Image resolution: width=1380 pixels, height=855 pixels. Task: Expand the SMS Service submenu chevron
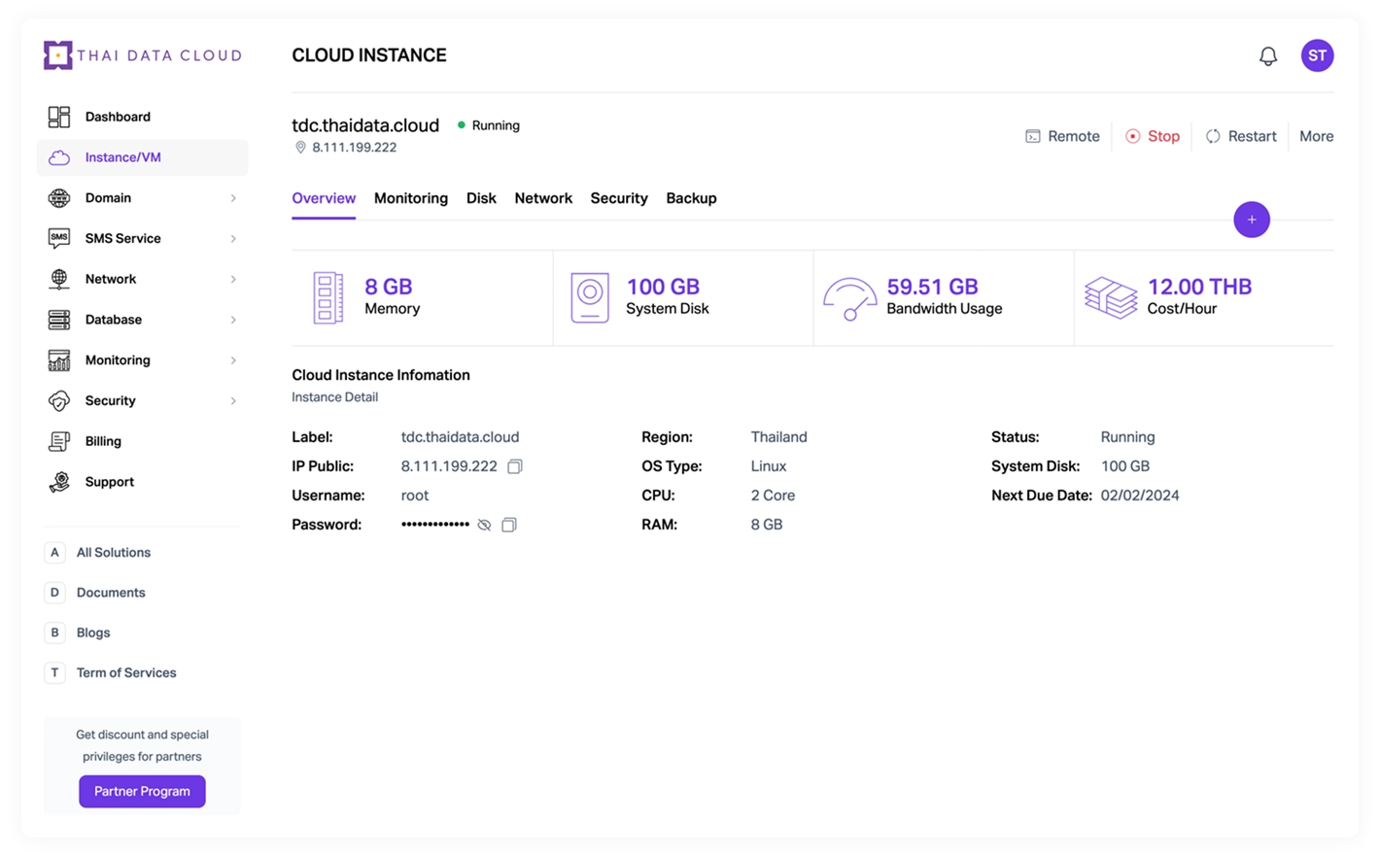233,239
